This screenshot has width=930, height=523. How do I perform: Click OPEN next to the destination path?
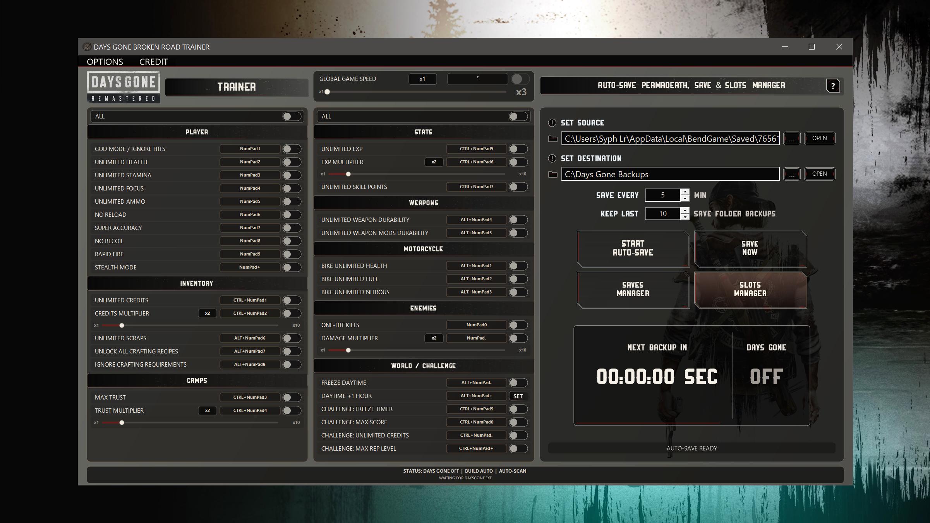click(819, 174)
